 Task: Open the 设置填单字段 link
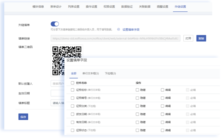click(x=131, y=29)
